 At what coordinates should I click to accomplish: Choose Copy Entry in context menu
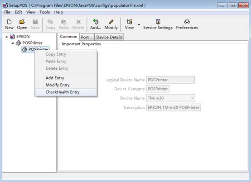pyautogui.click(x=66, y=54)
